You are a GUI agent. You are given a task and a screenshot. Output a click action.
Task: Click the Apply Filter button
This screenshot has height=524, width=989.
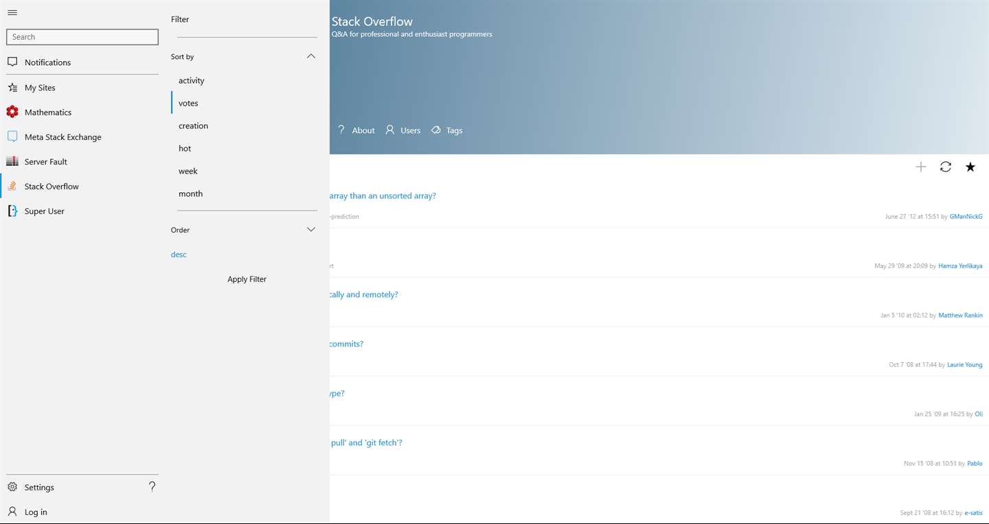[x=247, y=279]
